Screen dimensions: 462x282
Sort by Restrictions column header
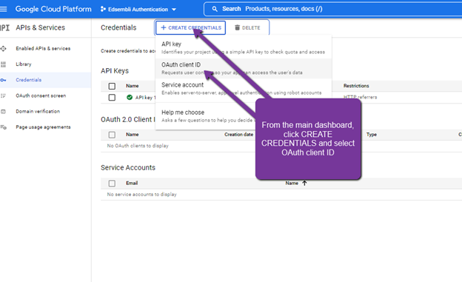[x=356, y=86]
